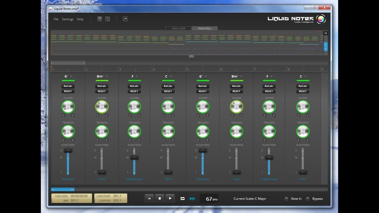Click the pattern grid icon in the toolbar

[107, 19]
